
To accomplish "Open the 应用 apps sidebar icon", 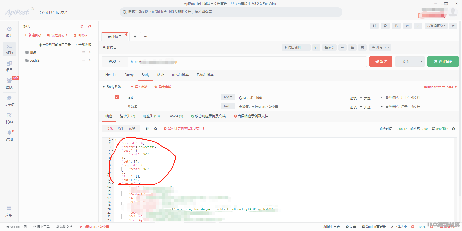I will click(x=9, y=211).
